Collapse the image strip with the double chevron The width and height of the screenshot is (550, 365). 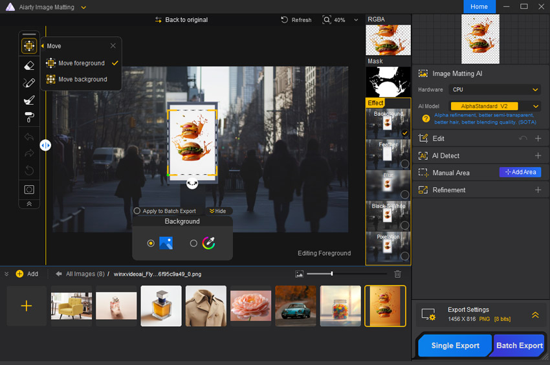6,274
